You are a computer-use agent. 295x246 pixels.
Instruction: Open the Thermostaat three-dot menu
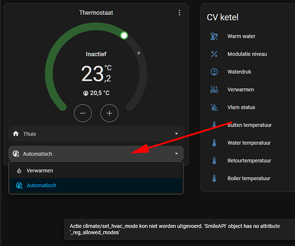coord(179,13)
